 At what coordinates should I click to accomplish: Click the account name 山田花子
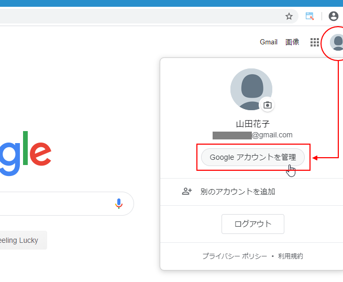tap(252, 124)
